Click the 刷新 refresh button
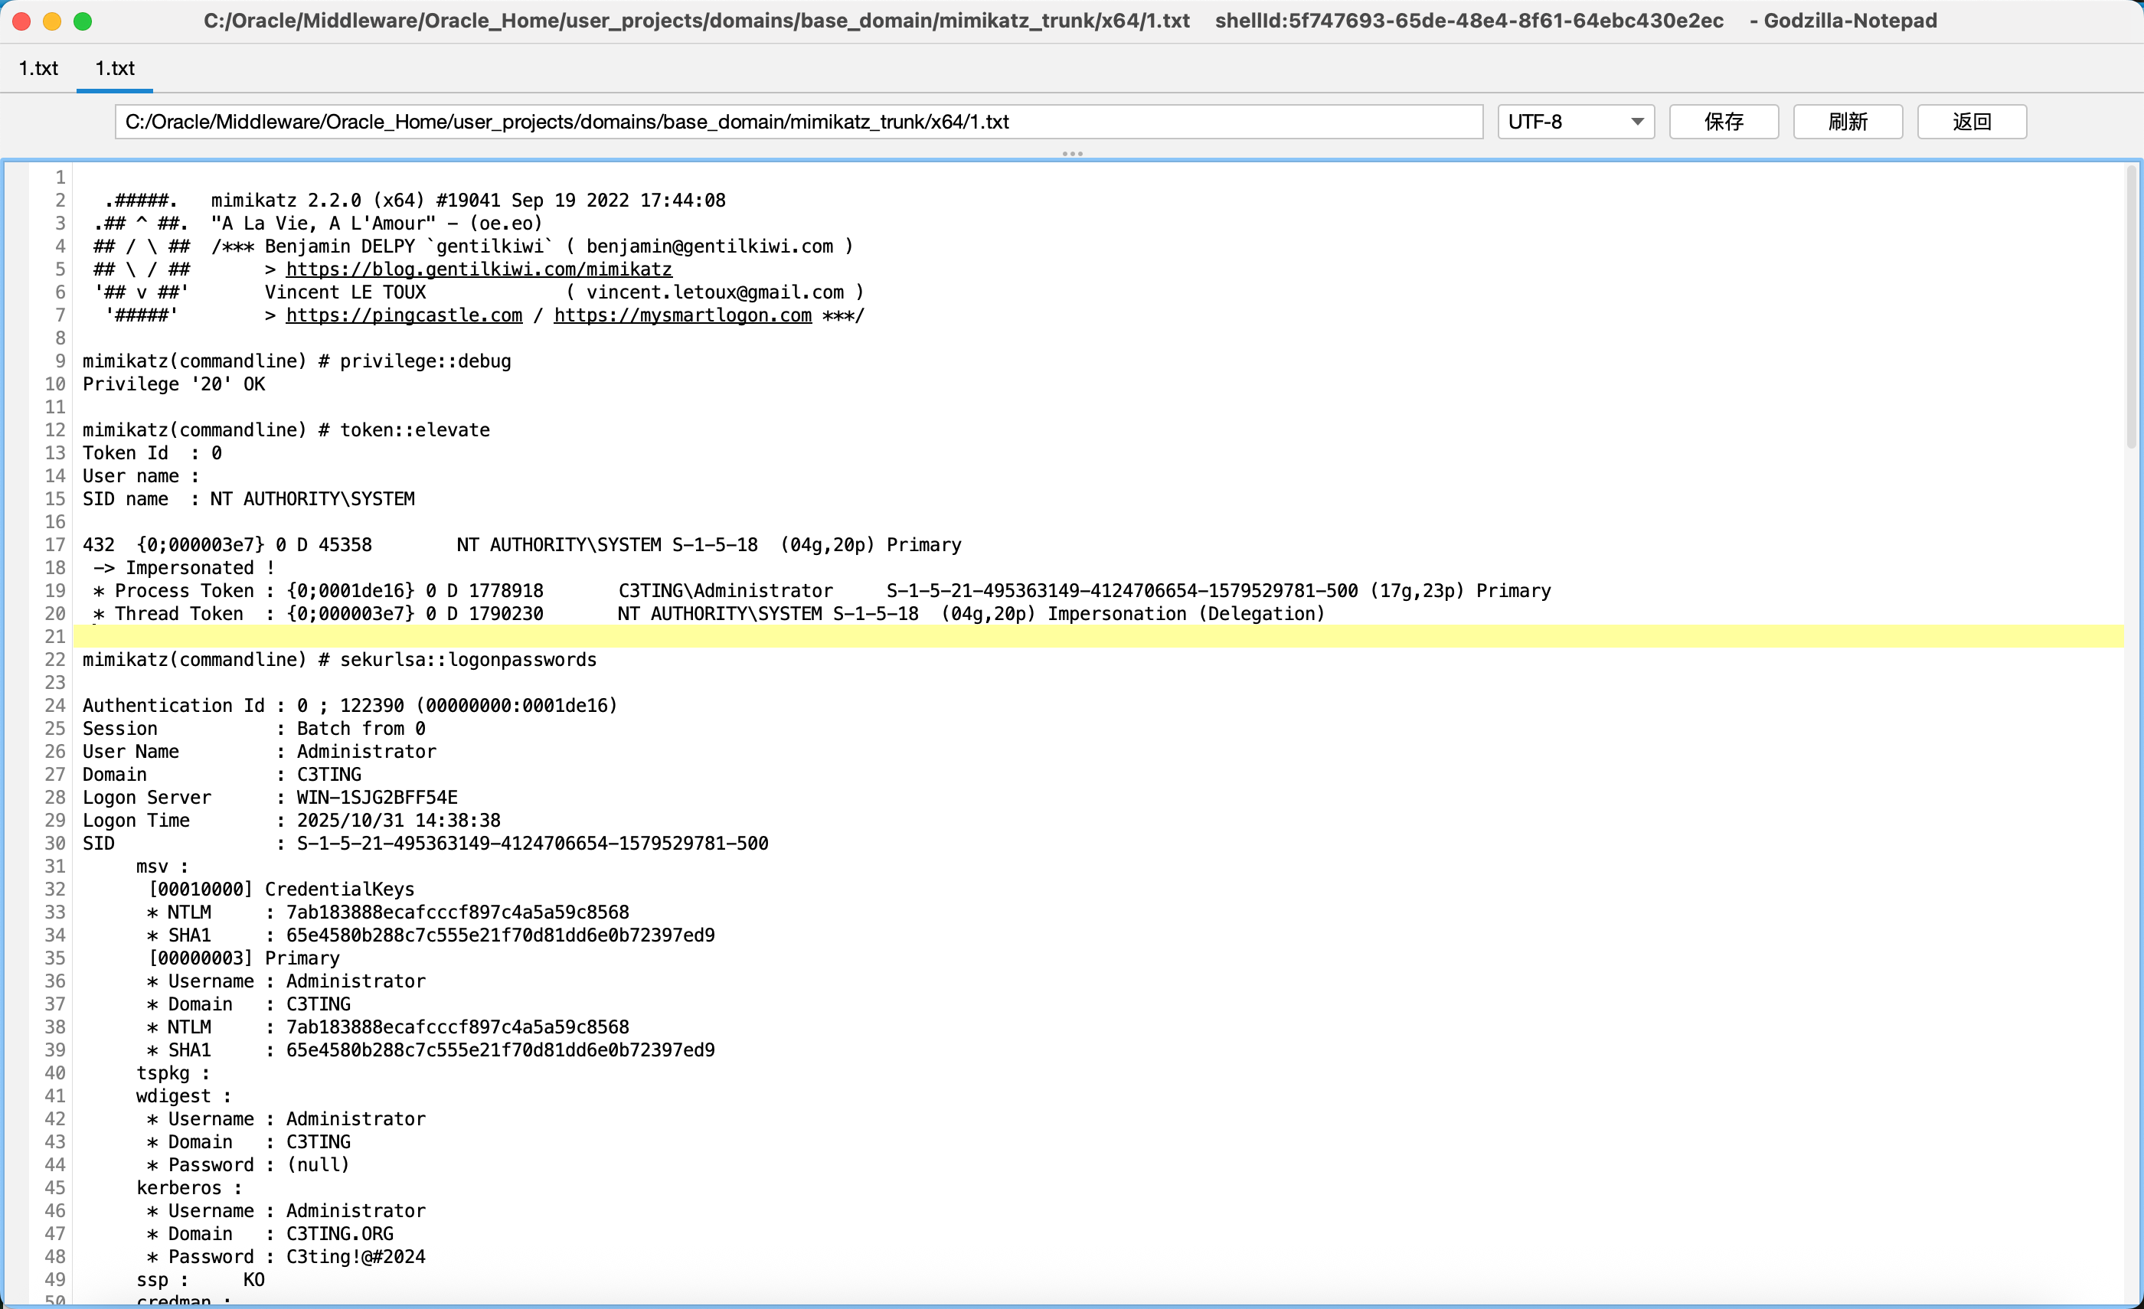 pyautogui.click(x=1847, y=122)
